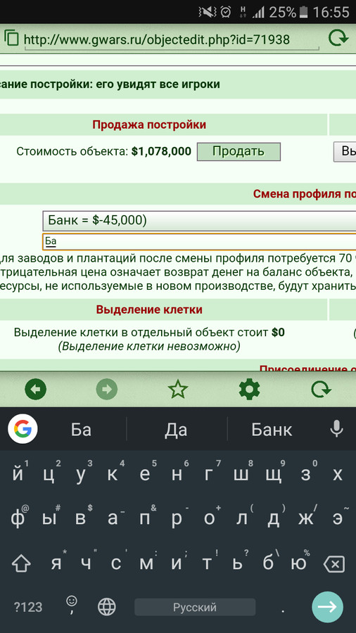The image size is (356, 633).
Task: Tap the з key
Action: coord(305,474)
